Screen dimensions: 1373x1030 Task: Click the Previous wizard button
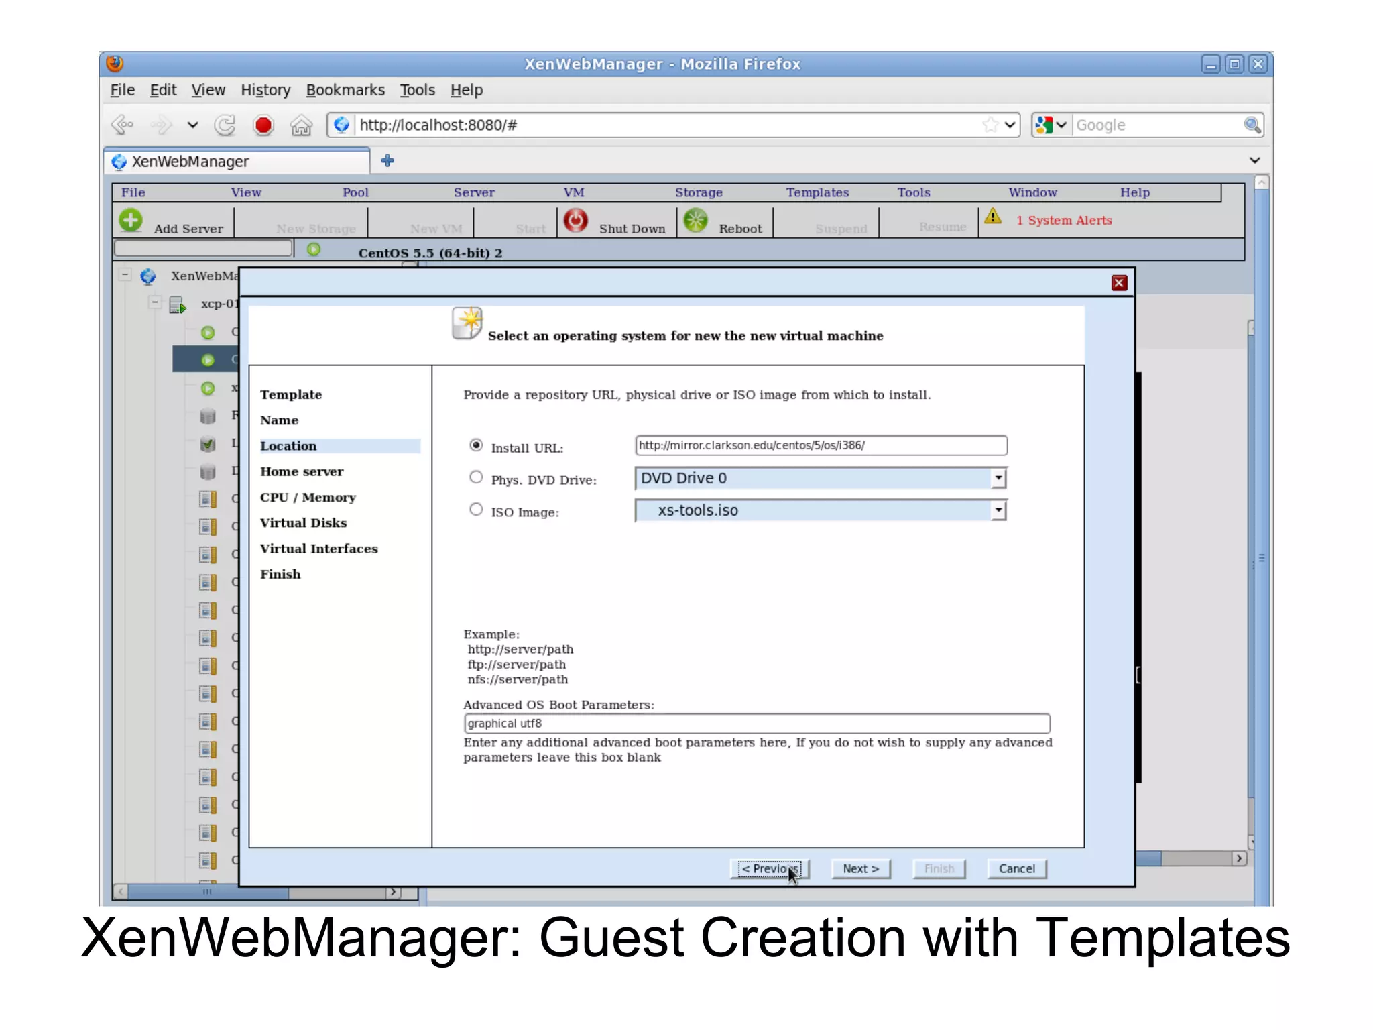(770, 868)
